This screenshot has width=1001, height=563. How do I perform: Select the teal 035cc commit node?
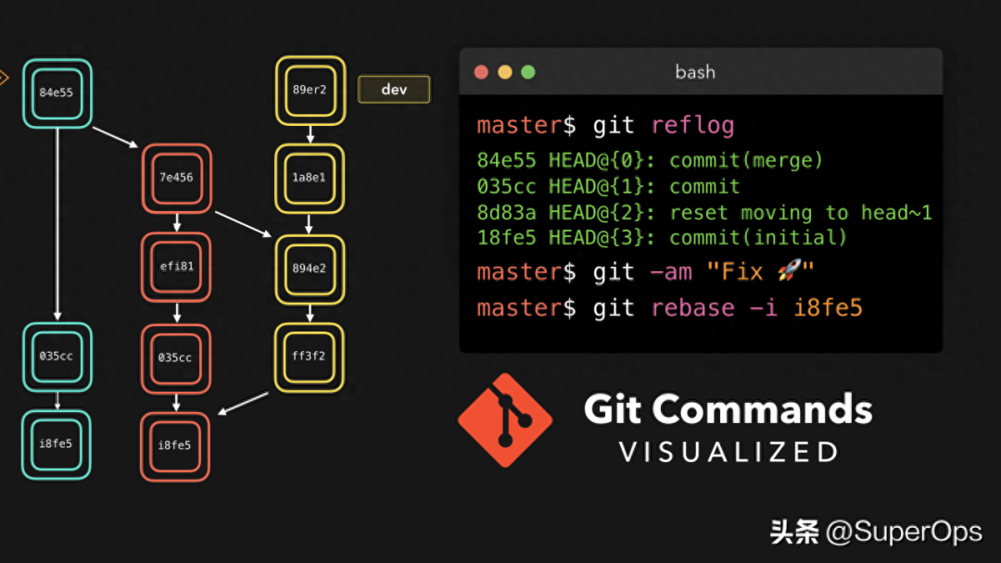(x=57, y=357)
